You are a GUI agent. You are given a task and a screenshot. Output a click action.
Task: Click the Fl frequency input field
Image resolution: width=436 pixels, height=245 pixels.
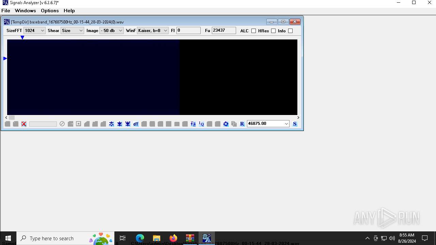point(188,31)
